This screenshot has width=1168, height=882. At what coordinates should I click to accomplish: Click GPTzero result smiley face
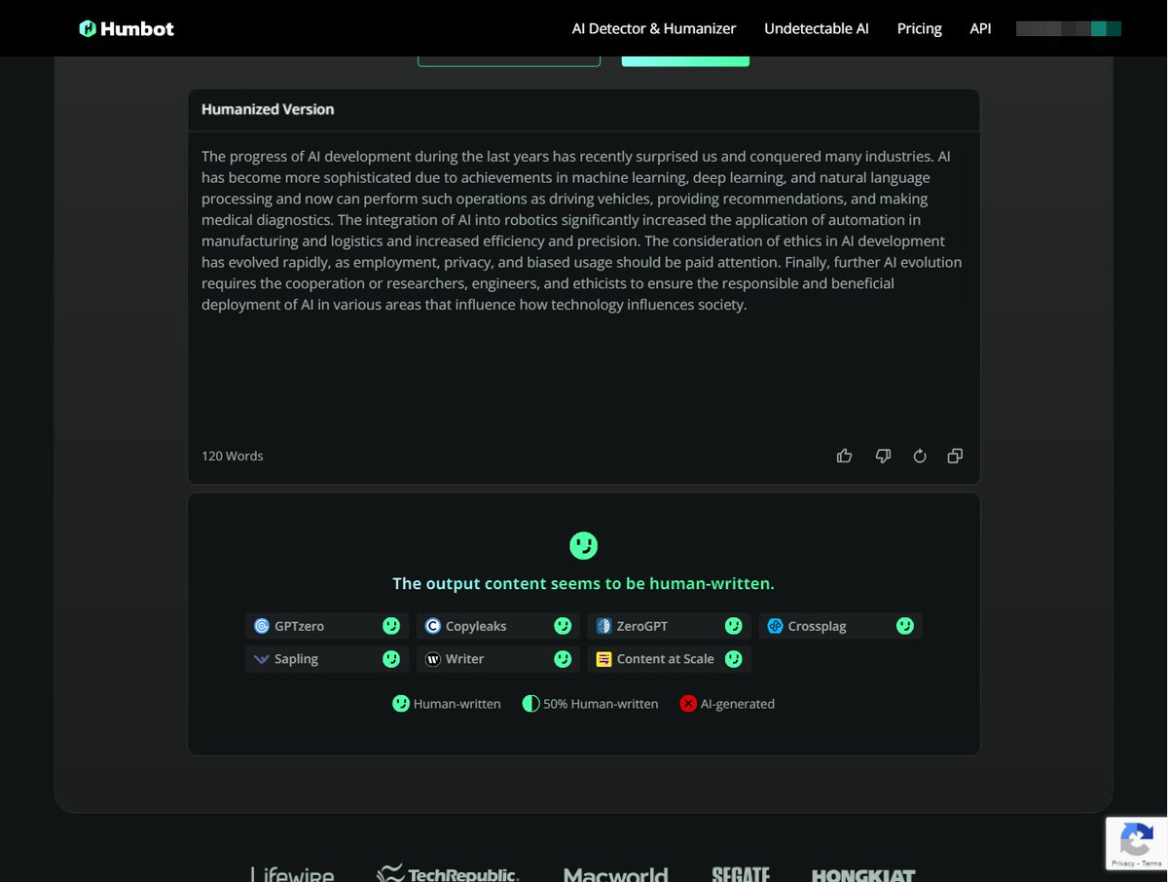click(x=391, y=626)
